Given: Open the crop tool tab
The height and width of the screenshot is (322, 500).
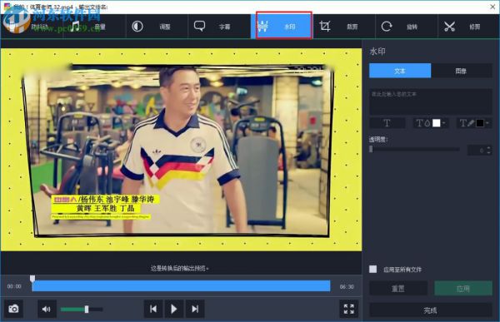Looking at the screenshot, I should point(344,27).
